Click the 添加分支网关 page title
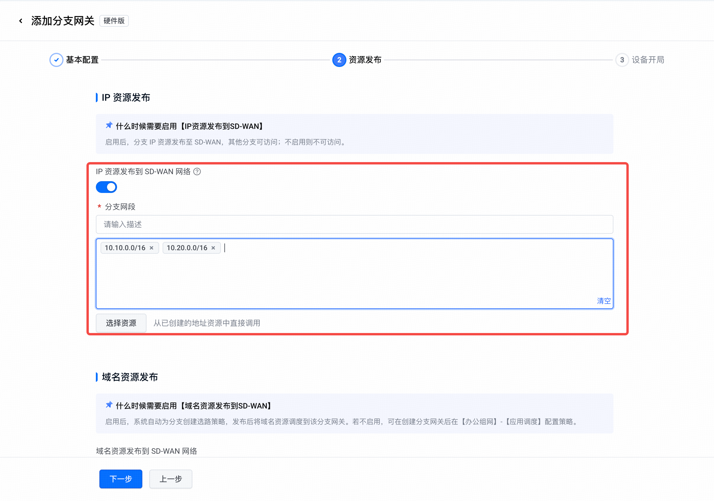Screen dimensions: 714x501 (63, 21)
